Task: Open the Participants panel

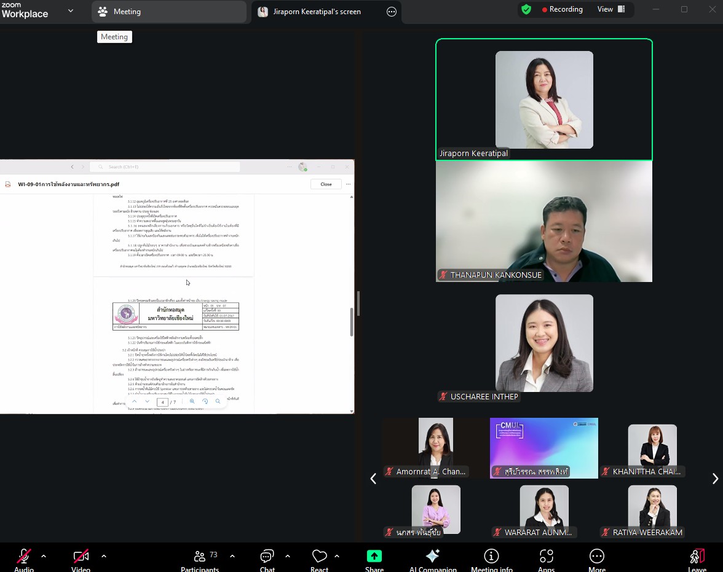Action: 200,559
